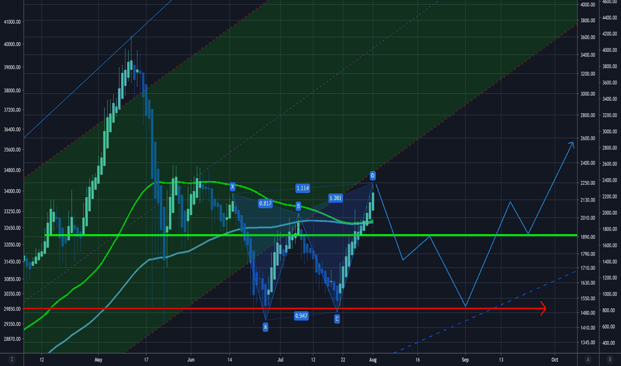Click the red arrowhead on the red support line

coord(544,308)
